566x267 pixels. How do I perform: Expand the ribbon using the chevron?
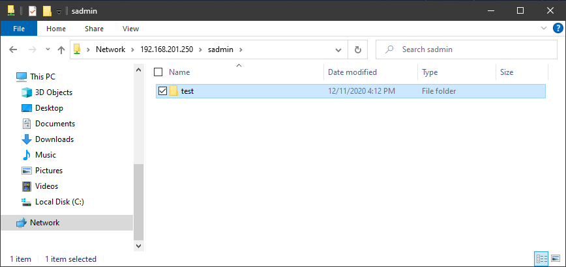(x=544, y=29)
